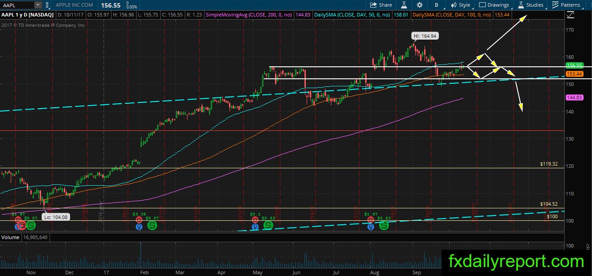Click the AAPL symbol input field
The image size is (592, 276).
(17, 5)
